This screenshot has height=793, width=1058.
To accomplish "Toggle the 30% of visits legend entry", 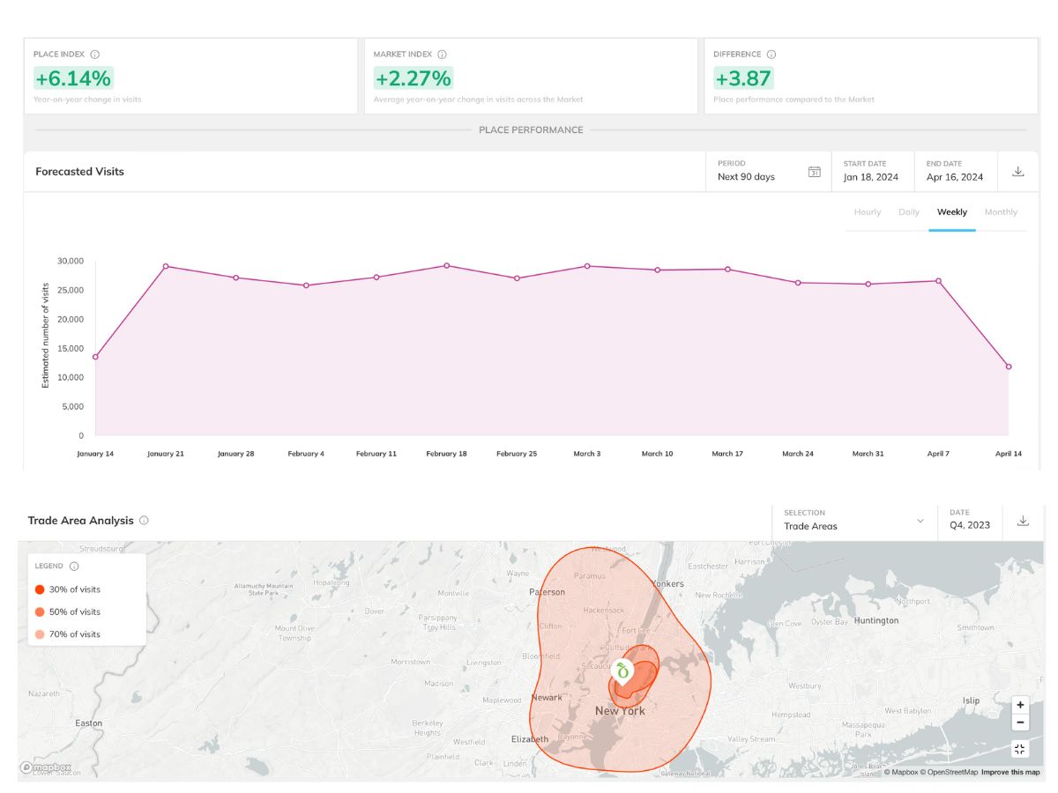I will 40,589.
